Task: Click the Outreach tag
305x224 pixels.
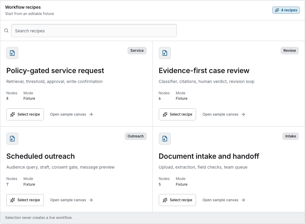Action: pos(136,136)
